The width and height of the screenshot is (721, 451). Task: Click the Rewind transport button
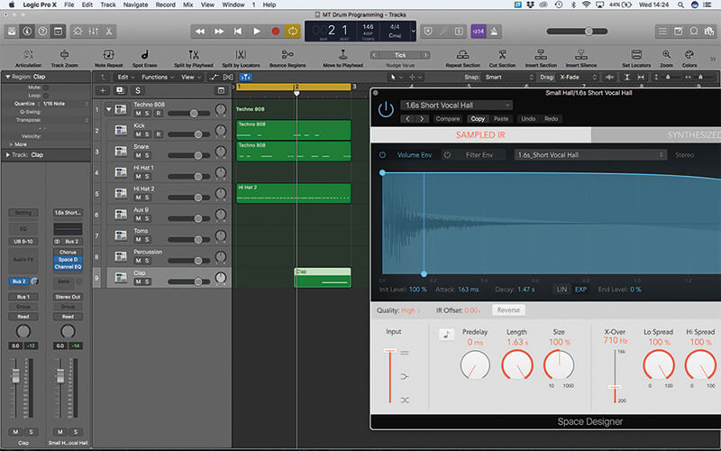200,32
